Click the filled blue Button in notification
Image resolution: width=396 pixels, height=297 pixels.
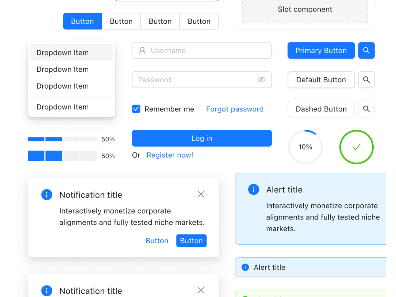(191, 241)
